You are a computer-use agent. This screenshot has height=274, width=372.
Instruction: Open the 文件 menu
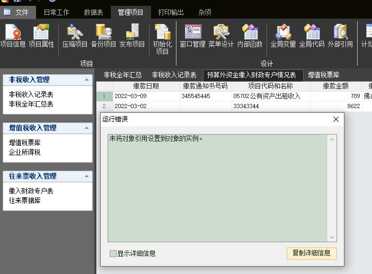(x=18, y=12)
